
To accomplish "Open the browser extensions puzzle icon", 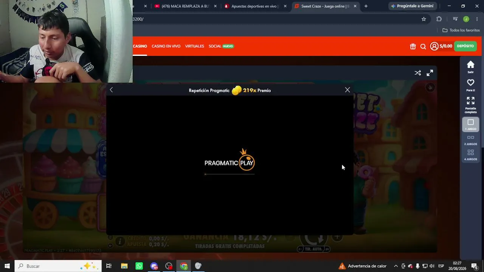I will click(439, 19).
